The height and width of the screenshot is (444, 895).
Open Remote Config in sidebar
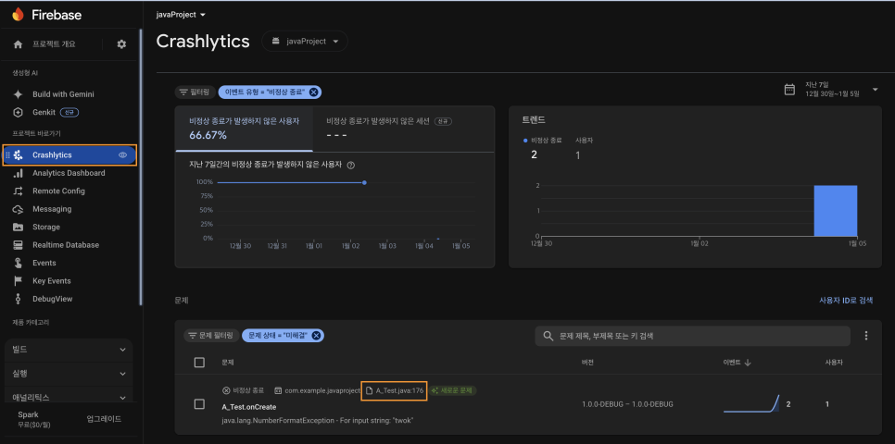[58, 191]
